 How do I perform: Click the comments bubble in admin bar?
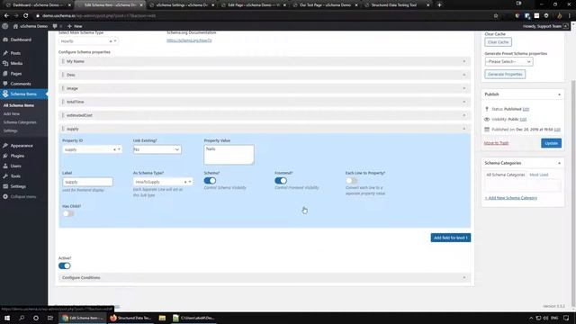55,26
